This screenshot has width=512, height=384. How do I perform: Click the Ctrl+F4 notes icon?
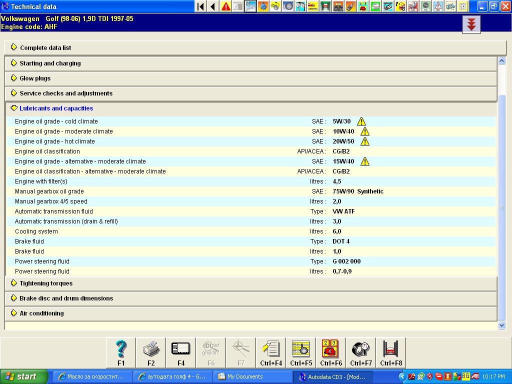[271, 352]
